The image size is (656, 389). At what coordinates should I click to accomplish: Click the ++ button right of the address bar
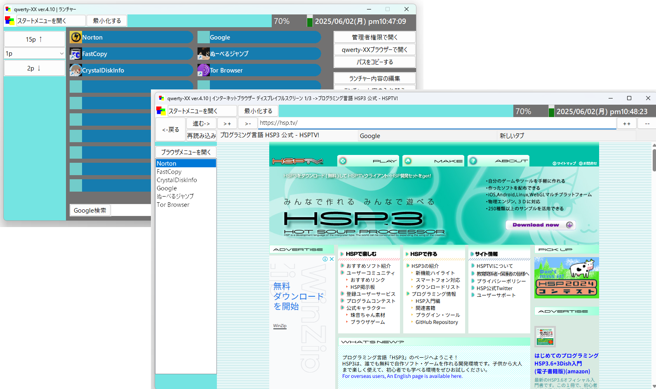pyautogui.click(x=627, y=123)
